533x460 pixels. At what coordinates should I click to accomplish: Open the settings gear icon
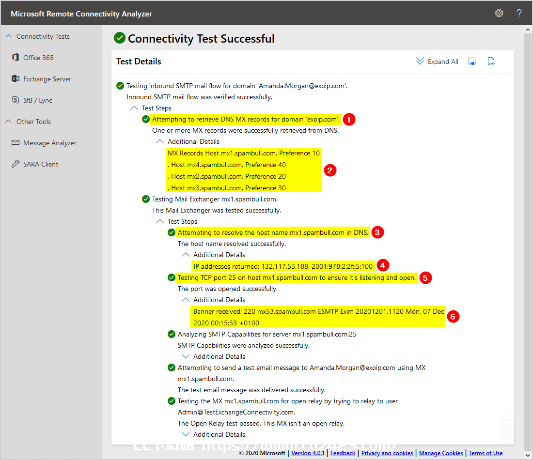[x=499, y=13]
